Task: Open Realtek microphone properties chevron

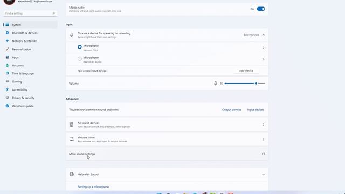Action: pyautogui.click(x=264, y=59)
